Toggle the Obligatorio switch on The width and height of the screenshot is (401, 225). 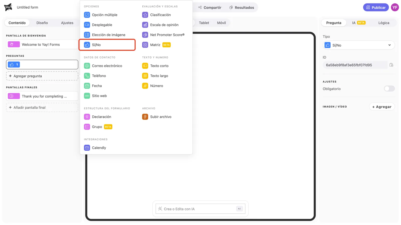click(x=389, y=88)
